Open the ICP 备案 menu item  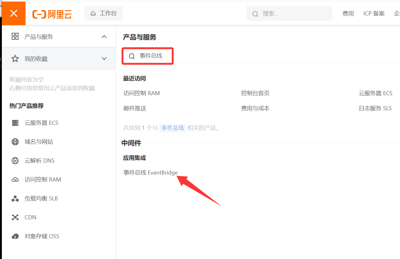(x=374, y=14)
